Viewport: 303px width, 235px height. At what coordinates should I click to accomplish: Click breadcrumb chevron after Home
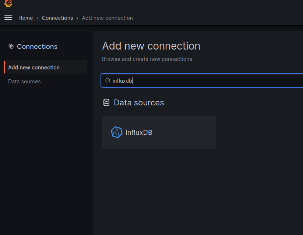click(x=38, y=18)
